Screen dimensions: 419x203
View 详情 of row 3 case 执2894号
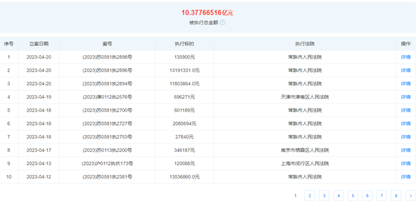pyautogui.click(x=406, y=84)
